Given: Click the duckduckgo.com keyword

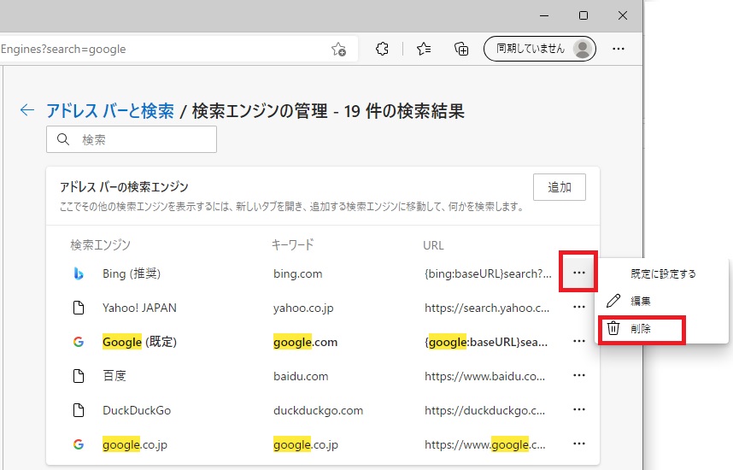Looking at the screenshot, I should [x=318, y=410].
